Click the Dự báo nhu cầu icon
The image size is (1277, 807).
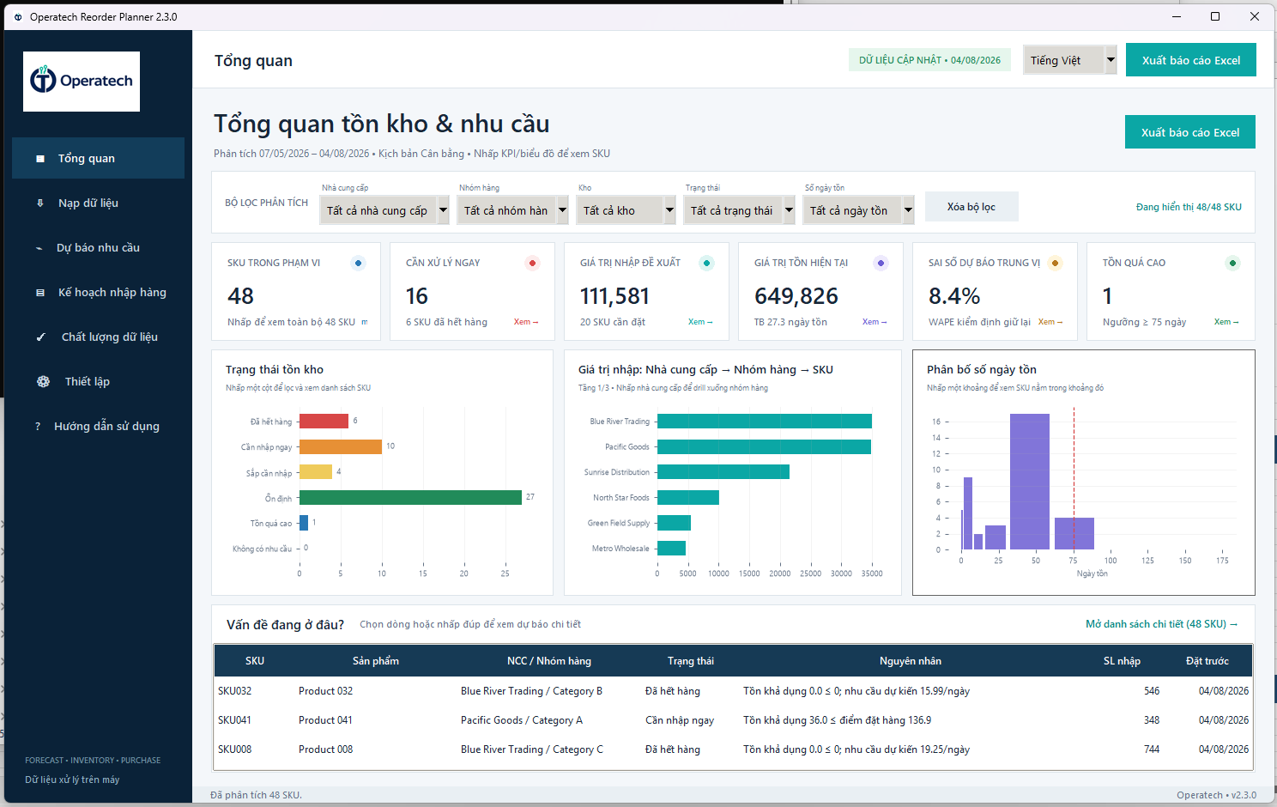pos(39,248)
